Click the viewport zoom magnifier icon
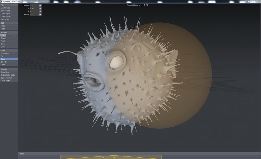This screenshot has height=159, width=261. [x=147, y=5]
